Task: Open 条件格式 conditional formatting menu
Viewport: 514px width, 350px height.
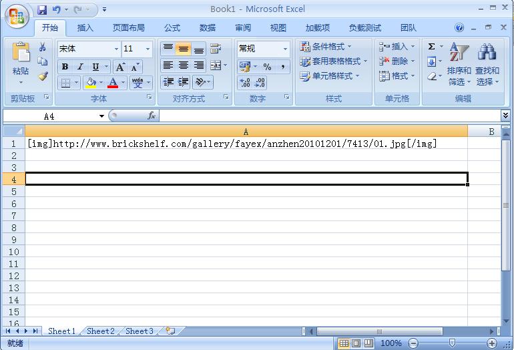Action: pyautogui.click(x=326, y=47)
